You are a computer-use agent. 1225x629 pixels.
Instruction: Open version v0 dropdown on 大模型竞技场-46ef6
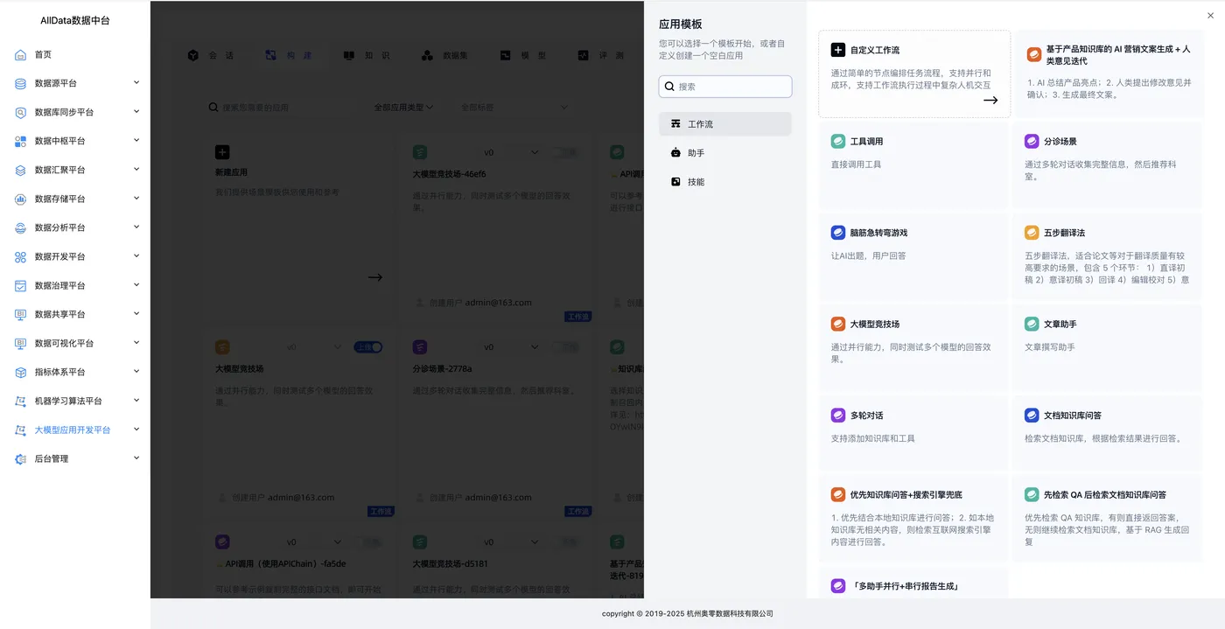[509, 152]
